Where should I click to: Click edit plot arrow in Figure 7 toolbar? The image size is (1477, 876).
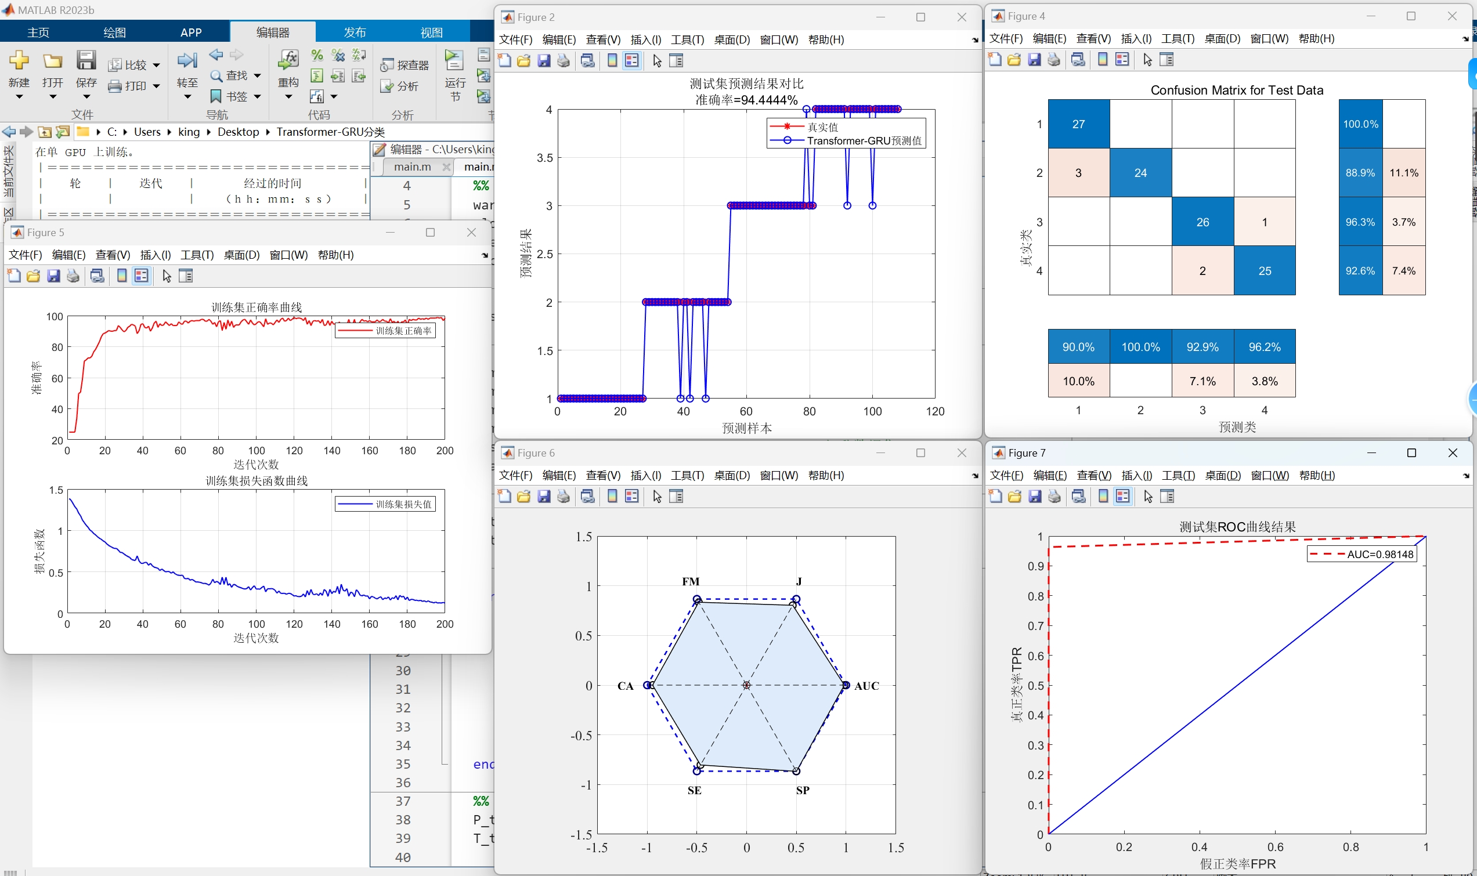1147,497
